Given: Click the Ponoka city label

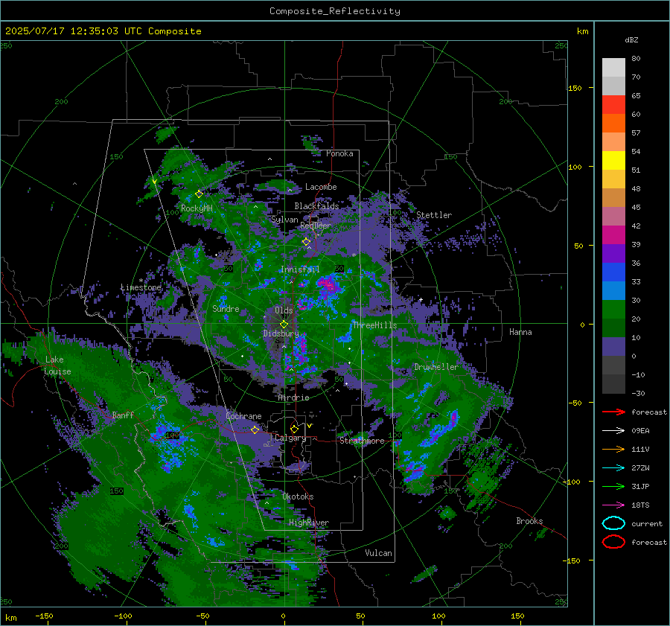Looking at the screenshot, I should tap(339, 153).
